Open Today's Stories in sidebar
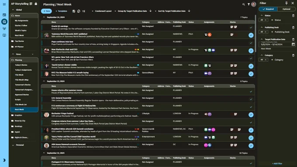Screen dimensions: 297x167 pos(21,65)
